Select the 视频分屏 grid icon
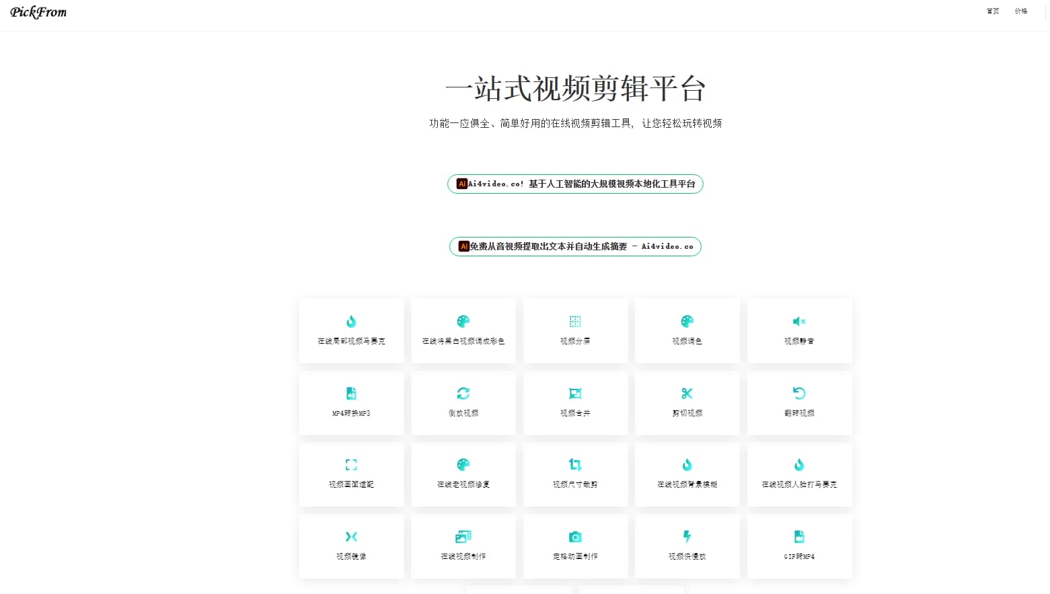Image resolution: width=1050 pixels, height=594 pixels. pyautogui.click(x=575, y=322)
